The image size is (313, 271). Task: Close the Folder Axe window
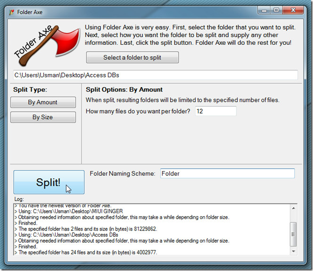click(x=293, y=10)
